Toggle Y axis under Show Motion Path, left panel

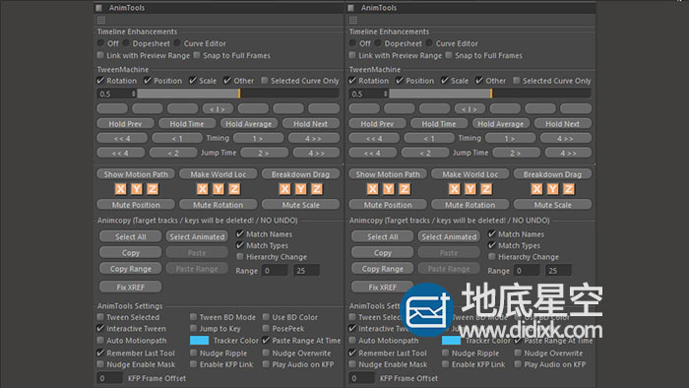tap(137, 189)
